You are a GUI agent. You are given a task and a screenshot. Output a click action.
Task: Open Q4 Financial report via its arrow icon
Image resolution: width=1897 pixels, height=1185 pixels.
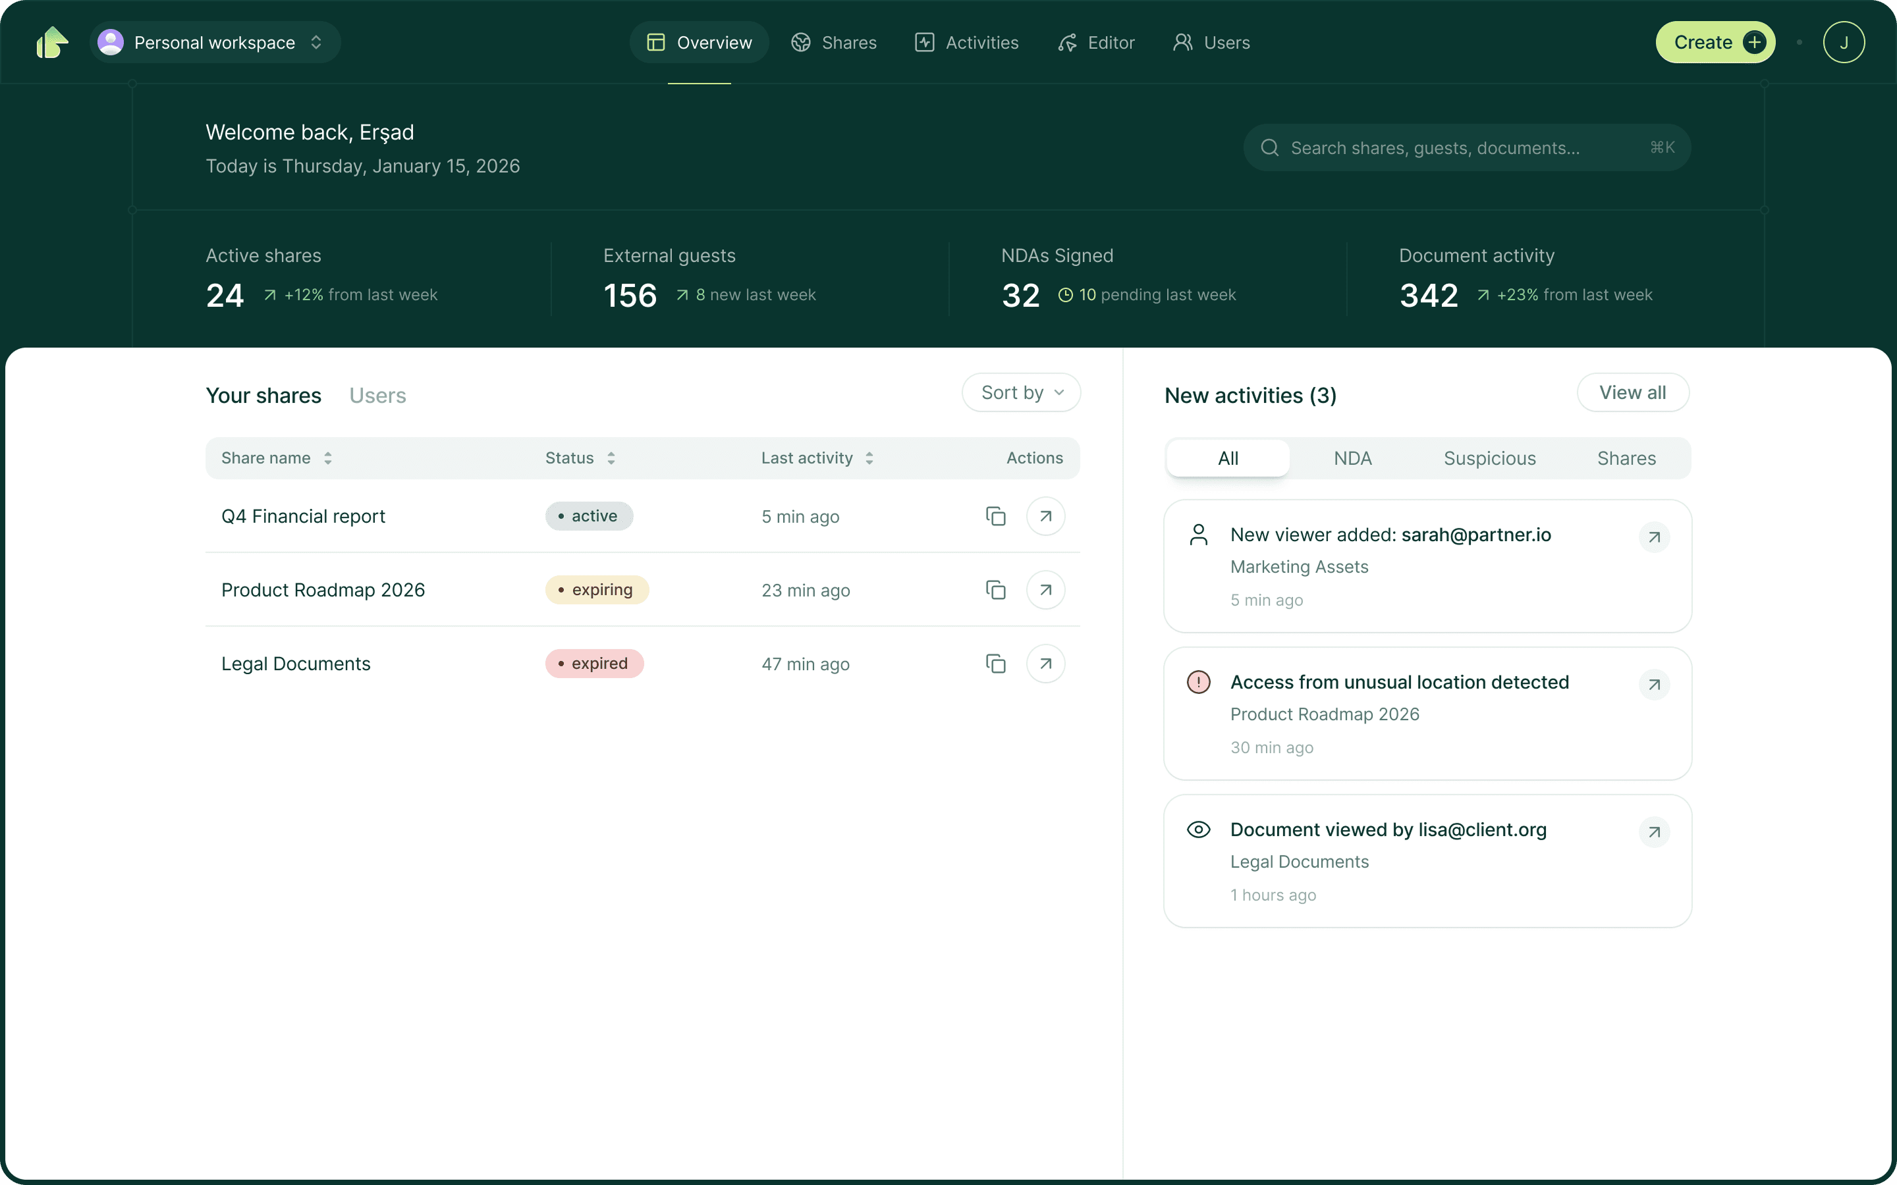pyautogui.click(x=1046, y=515)
